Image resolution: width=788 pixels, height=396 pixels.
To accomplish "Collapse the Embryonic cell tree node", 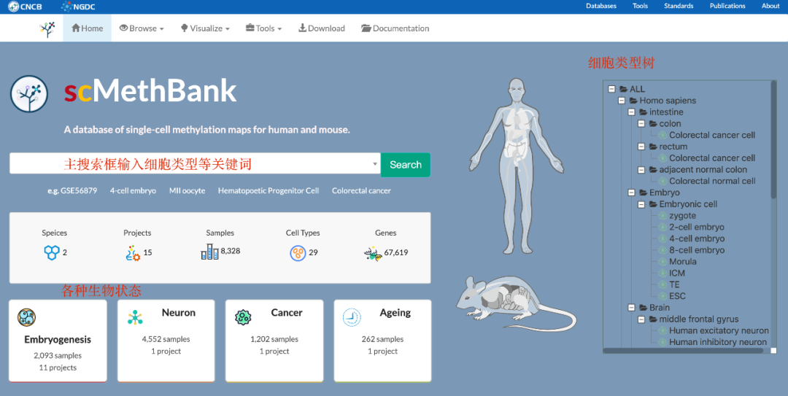I will point(641,204).
